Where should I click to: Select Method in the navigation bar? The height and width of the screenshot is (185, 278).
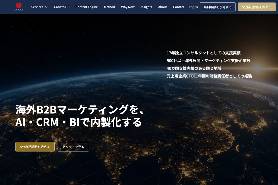click(x=109, y=7)
